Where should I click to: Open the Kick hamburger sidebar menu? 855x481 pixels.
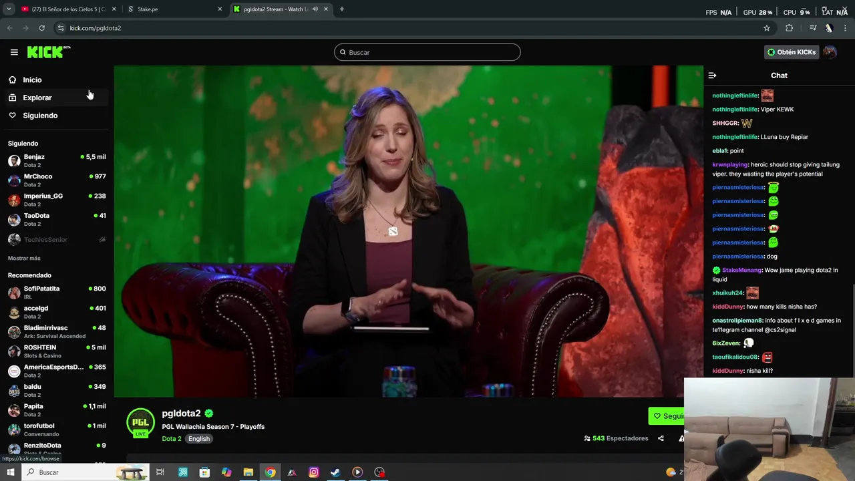pos(14,52)
